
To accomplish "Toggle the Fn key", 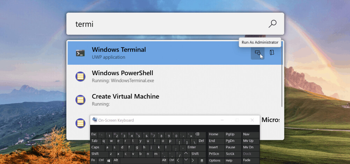I will coord(94,161).
